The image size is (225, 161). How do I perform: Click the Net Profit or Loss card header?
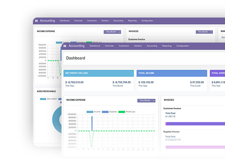[x=98, y=73]
